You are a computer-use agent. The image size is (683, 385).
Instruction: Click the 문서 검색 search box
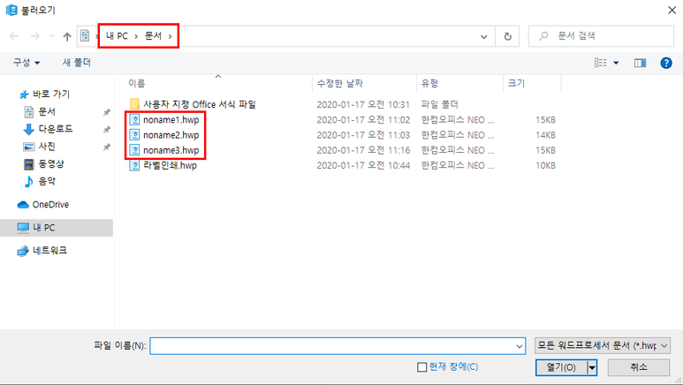coord(601,36)
